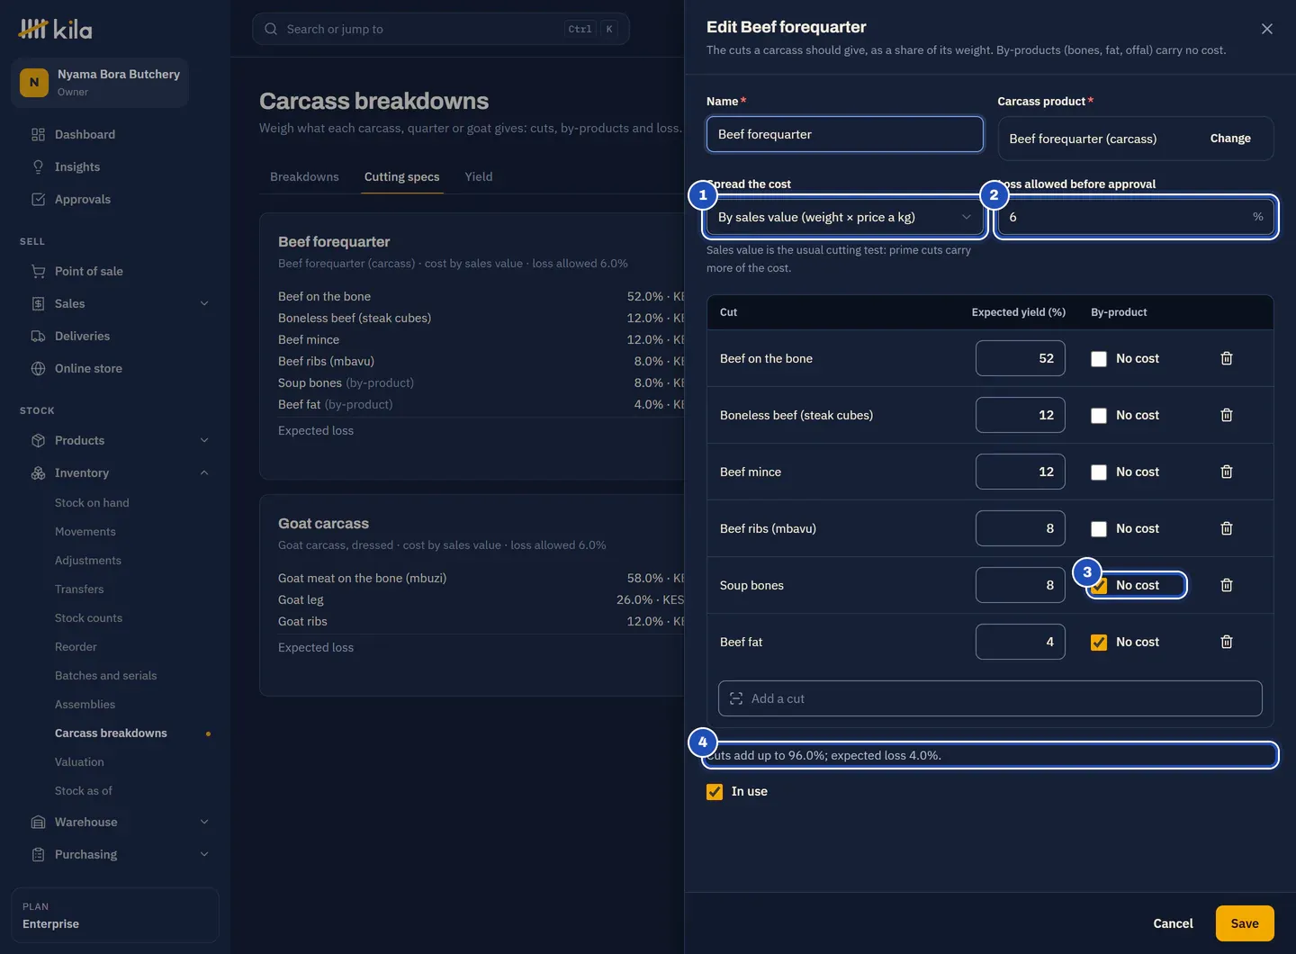Click the Search or jump to box

click(x=441, y=29)
